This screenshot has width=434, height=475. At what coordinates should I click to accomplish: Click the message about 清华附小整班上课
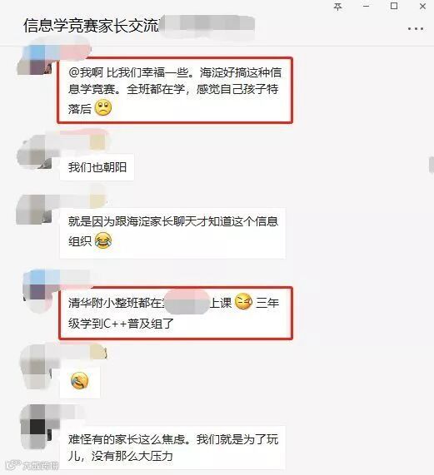pyautogui.click(x=176, y=313)
